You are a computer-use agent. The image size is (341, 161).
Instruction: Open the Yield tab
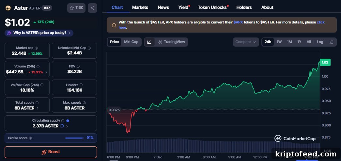pyautogui.click(x=183, y=7)
